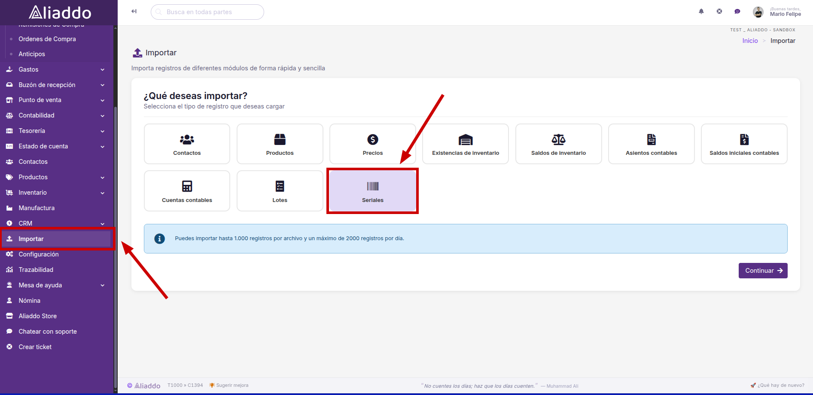Pick the Cuentas contables card

187,191
